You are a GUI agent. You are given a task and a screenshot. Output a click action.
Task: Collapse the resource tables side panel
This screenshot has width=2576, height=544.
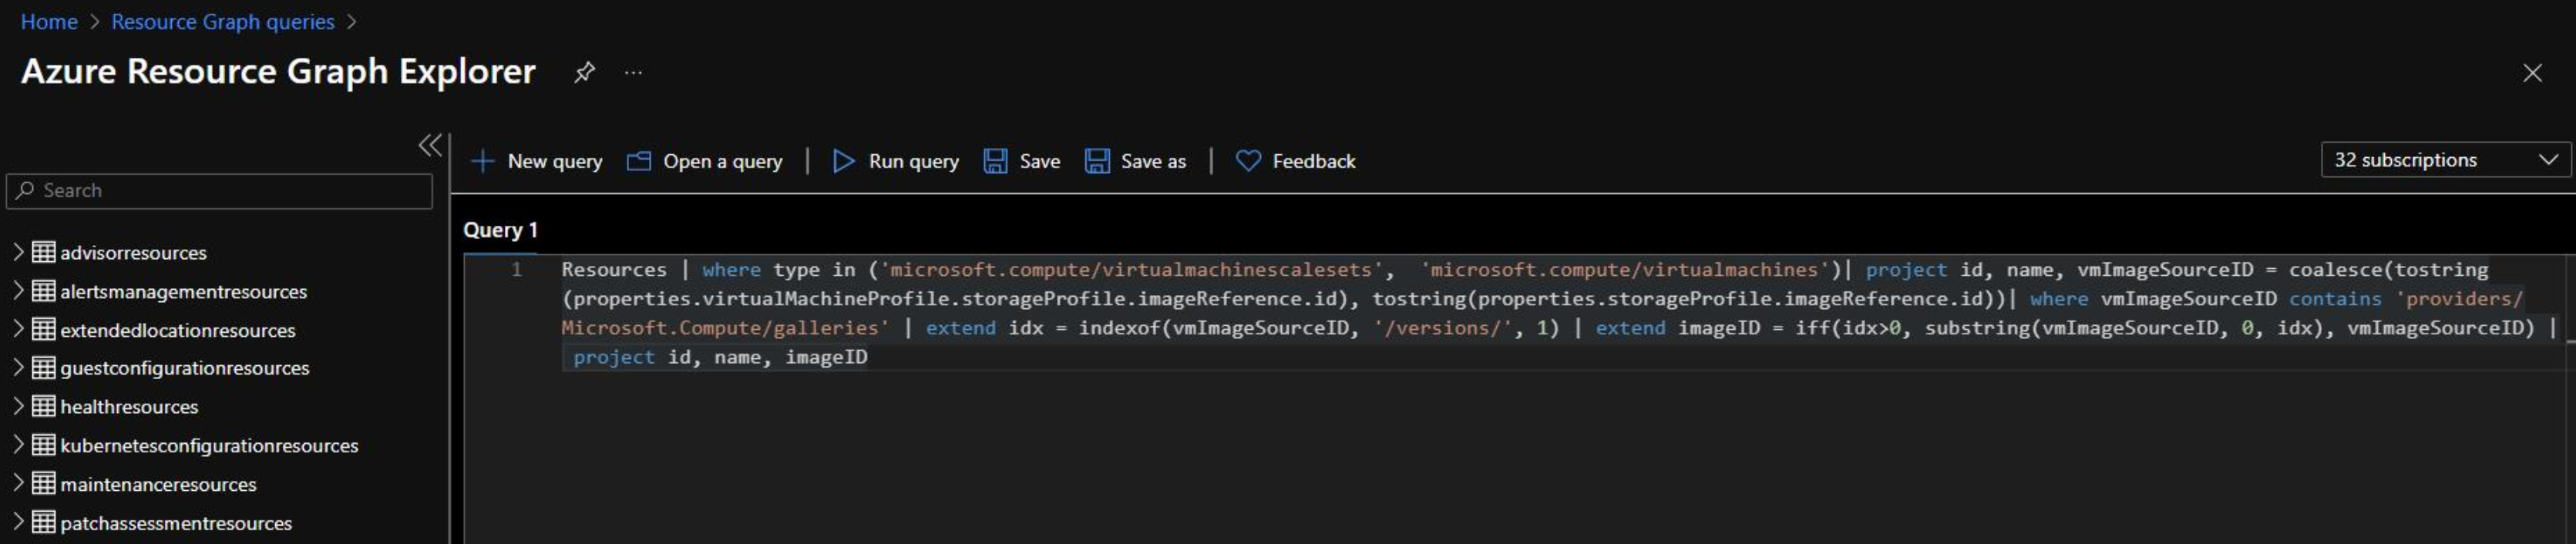(x=430, y=145)
